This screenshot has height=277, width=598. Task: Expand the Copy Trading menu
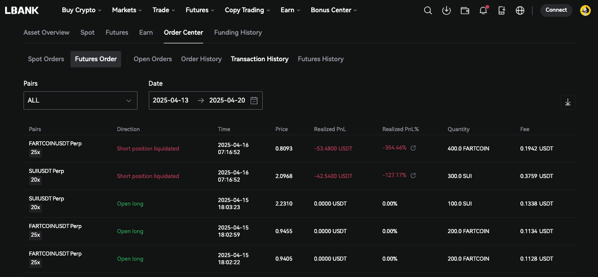click(247, 10)
